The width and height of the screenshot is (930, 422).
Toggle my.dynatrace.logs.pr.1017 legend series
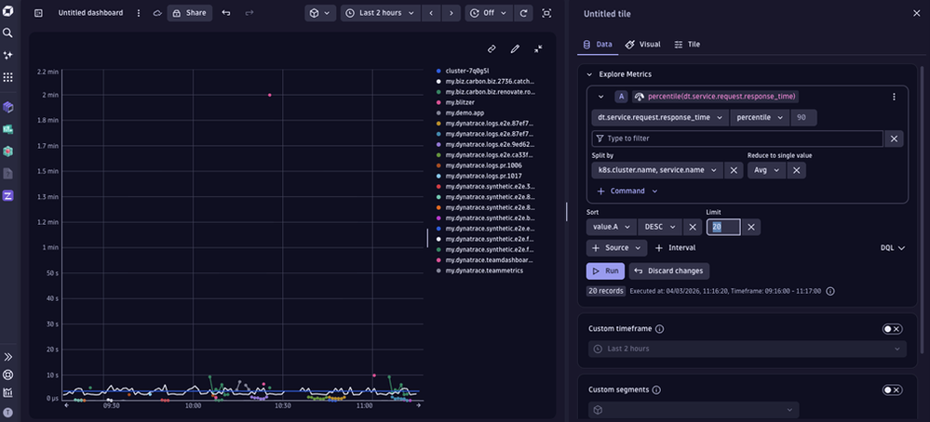(x=481, y=177)
